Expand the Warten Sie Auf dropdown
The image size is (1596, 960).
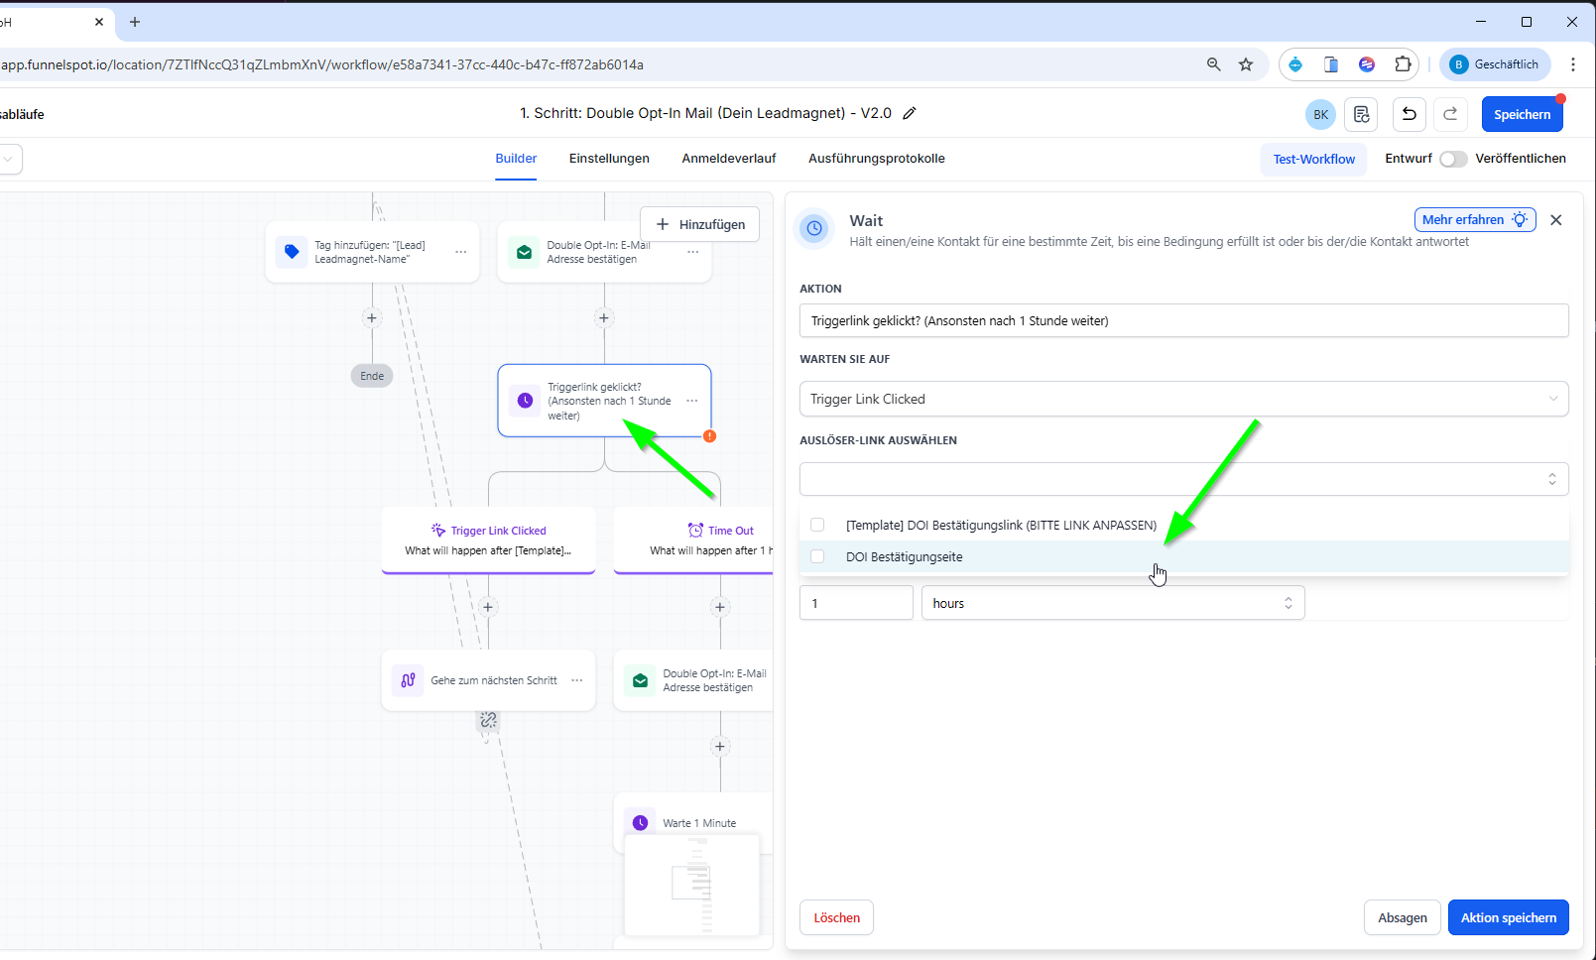[x=1184, y=399]
